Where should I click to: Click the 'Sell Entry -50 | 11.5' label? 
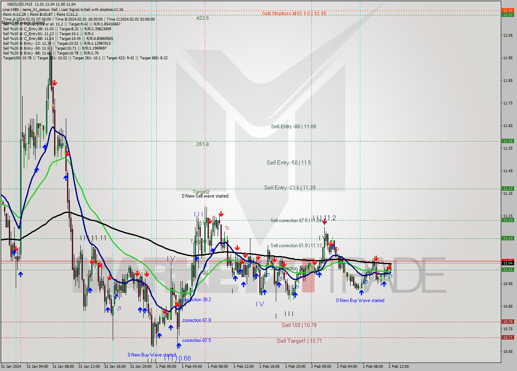(x=289, y=163)
